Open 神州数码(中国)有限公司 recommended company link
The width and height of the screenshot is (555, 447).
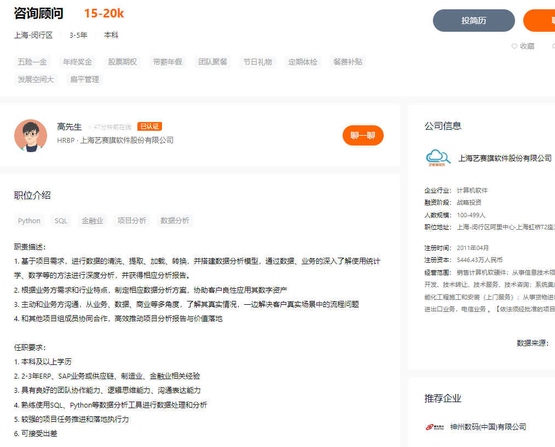click(x=488, y=427)
